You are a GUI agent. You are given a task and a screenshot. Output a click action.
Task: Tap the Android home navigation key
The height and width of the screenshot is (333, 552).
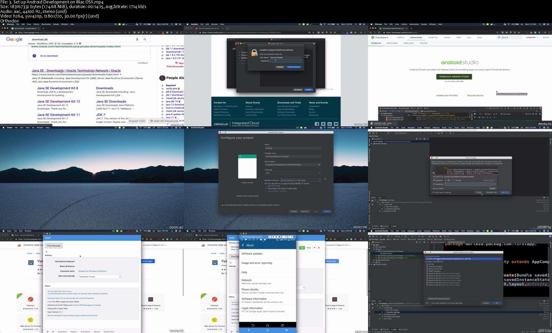click(267, 325)
